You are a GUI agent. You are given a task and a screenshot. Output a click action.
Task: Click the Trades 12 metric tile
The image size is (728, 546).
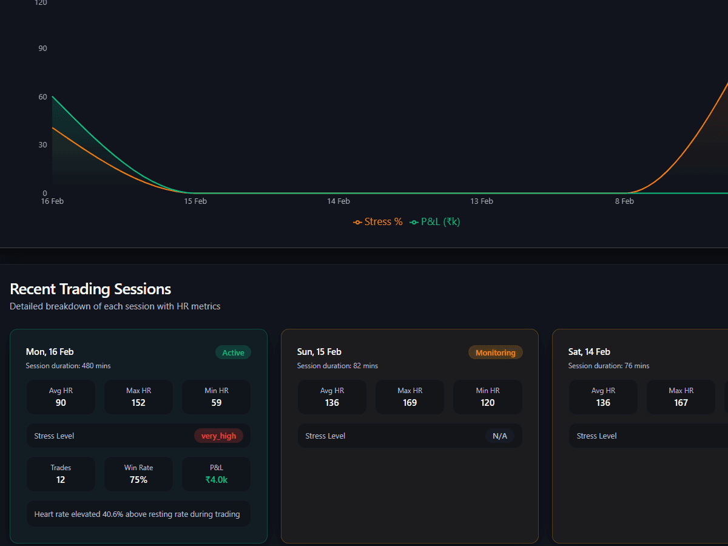coord(61,474)
